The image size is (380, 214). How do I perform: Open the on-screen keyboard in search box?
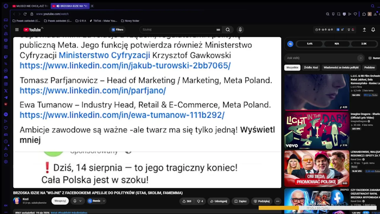point(218,30)
